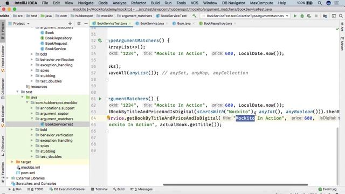Click the argument_matchers breadcrumb folder
Image resolution: width=345 pixels, height=194 pixels.
pos(136,16)
